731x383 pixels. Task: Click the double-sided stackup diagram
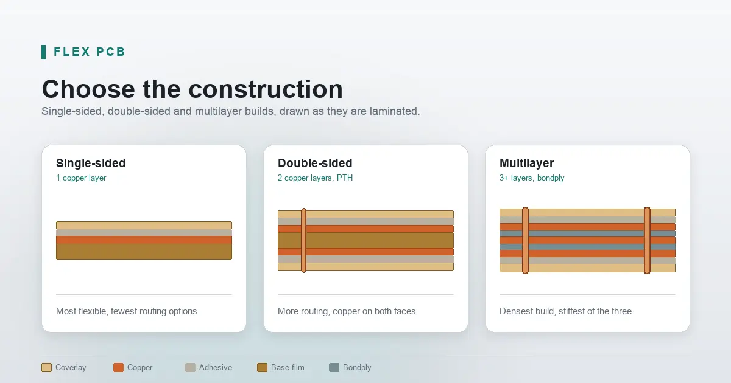[365, 240]
